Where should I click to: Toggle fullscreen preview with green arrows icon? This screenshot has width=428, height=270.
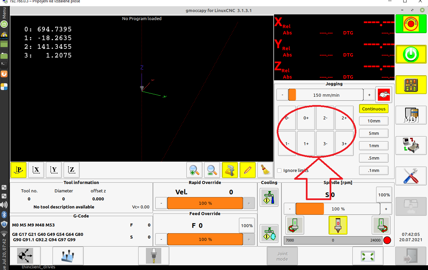[x=368, y=256]
